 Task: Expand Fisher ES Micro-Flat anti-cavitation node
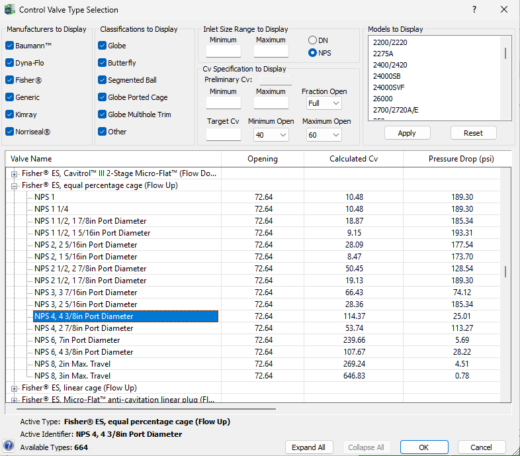pyautogui.click(x=14, y=400)
